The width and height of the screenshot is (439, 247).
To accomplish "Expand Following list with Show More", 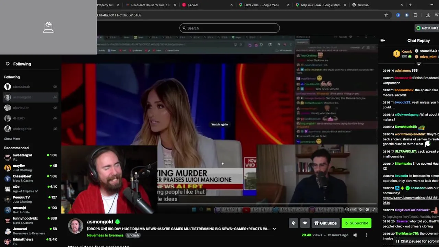I will pyautogui.click(x=12, y=139).
